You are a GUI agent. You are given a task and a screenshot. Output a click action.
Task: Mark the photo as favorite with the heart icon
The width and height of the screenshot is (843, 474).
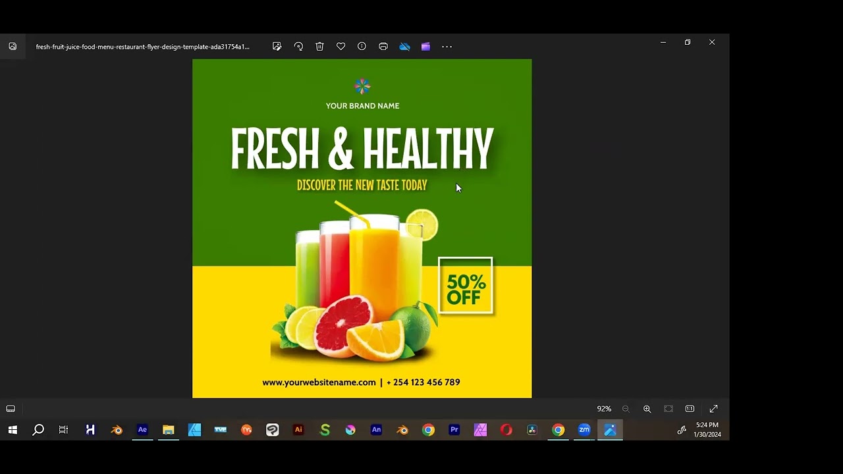(x=340, y=47)
